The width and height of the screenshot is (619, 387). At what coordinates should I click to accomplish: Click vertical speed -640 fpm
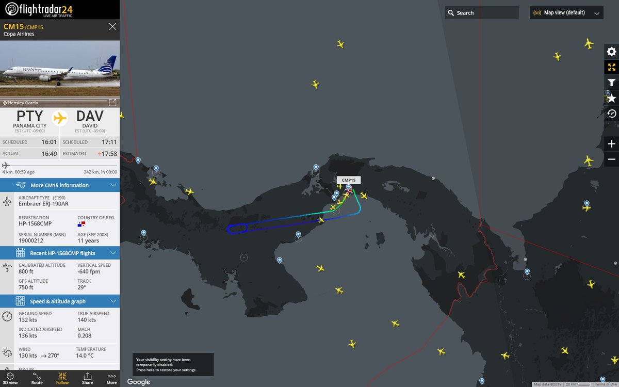coord(89,271)
